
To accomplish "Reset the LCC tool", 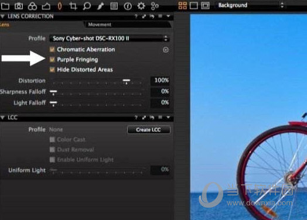I will point(152,118).
